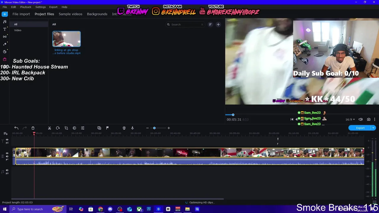Click the blue Export button
379x213 pixels.
tap(360, 128)
